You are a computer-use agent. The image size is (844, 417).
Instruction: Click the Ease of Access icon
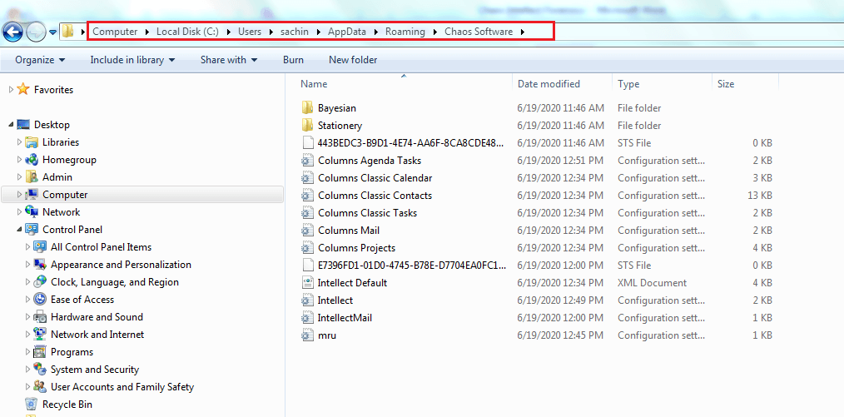click(40, 299)
